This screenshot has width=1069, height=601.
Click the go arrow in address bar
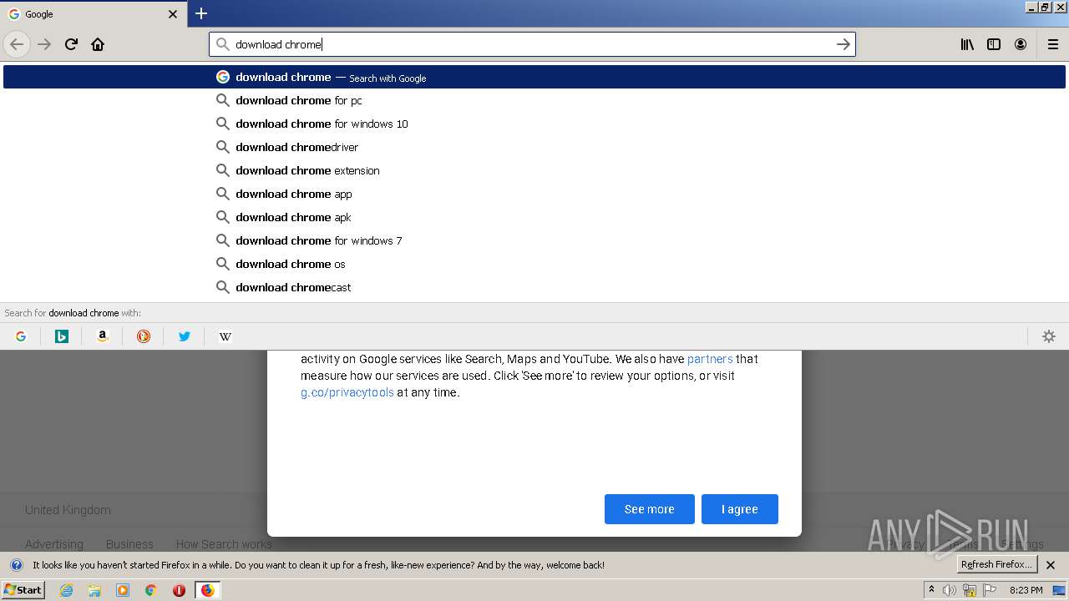click(844, 44)
